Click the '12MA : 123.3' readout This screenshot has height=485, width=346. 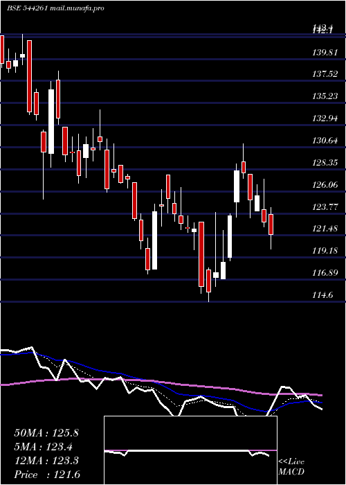click(46, 461)
